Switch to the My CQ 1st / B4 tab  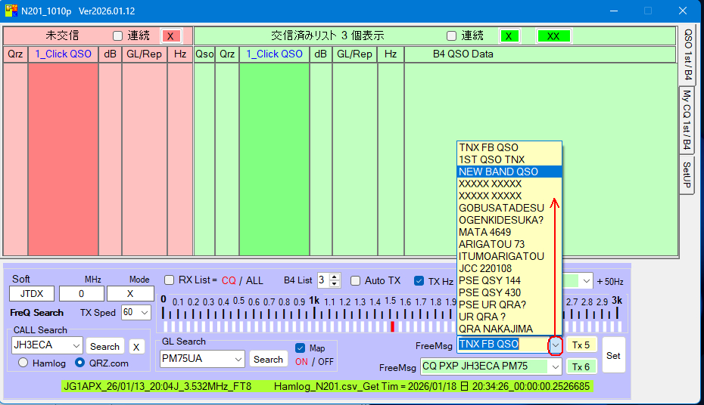coord(687,119)
